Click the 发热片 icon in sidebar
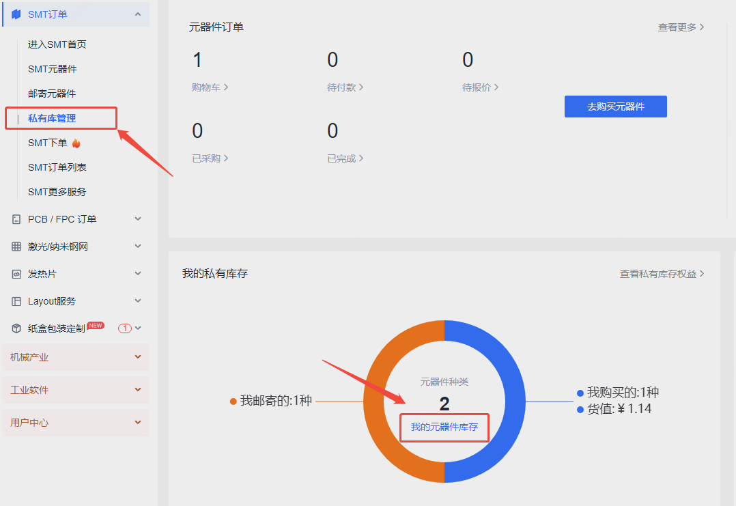The width and height of the screenshot is (736, 506). (16, 274)
